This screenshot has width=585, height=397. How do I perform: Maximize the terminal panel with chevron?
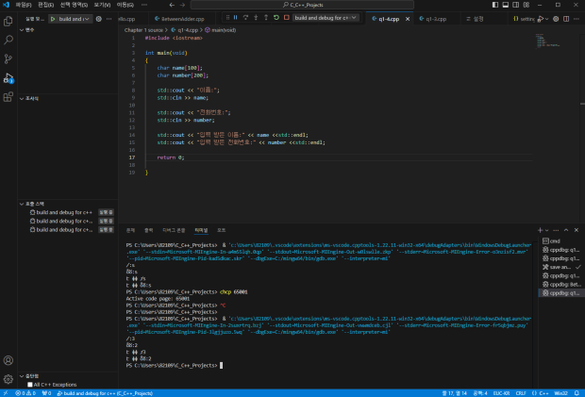point(566,230)
